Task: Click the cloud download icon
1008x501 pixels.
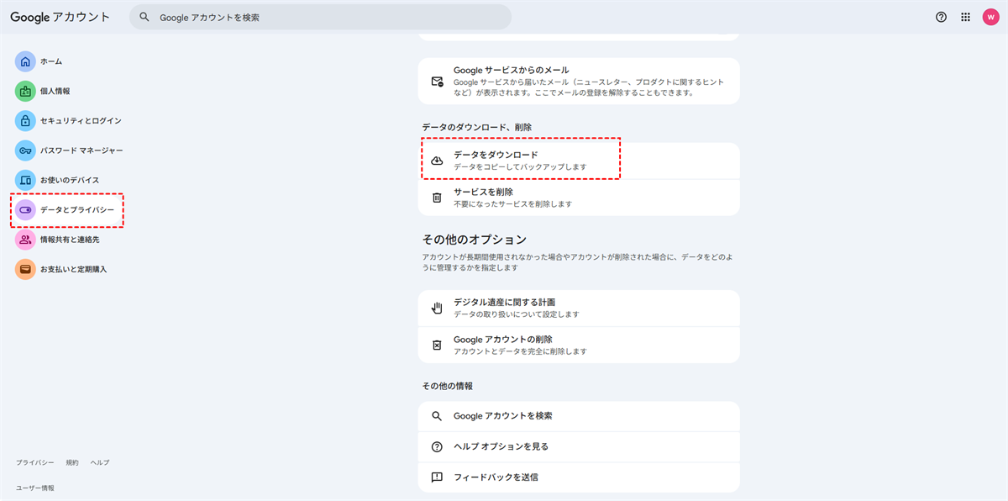Action: click(437, 161)
